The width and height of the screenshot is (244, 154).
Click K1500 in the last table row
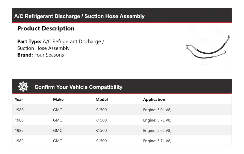101,141
